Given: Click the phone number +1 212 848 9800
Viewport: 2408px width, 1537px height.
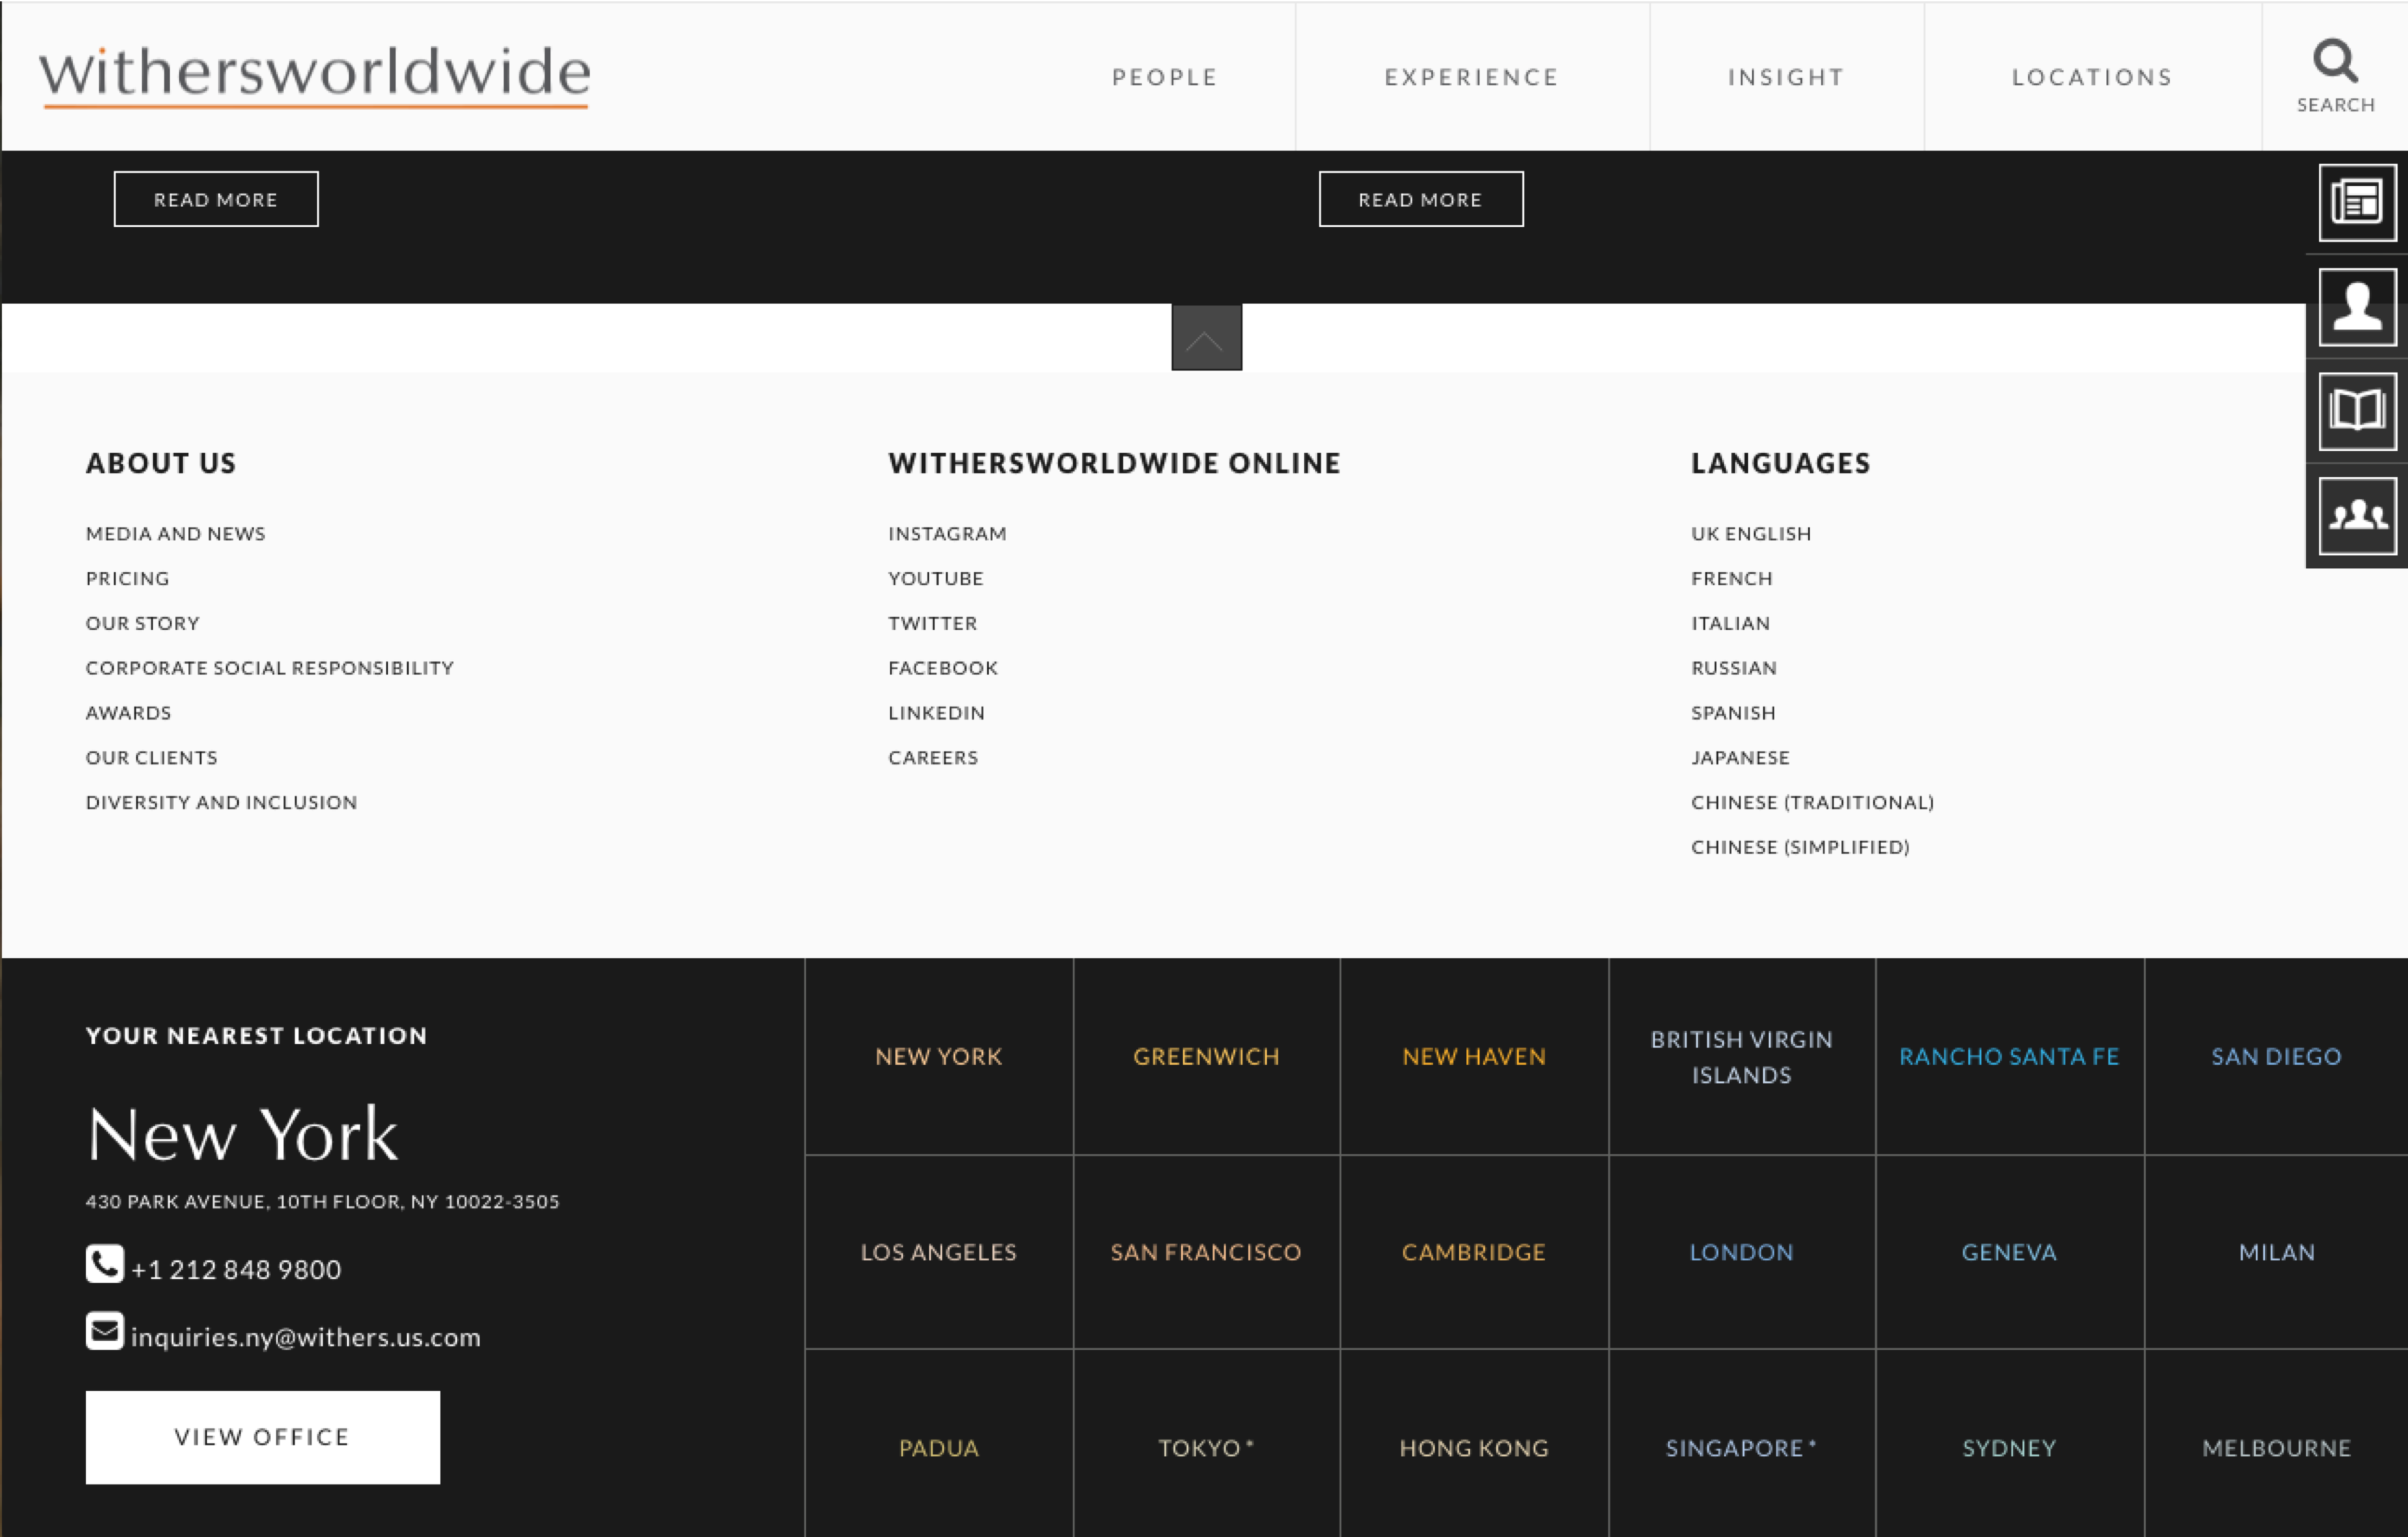Looking at the screenshot, I should point(236,1270).
